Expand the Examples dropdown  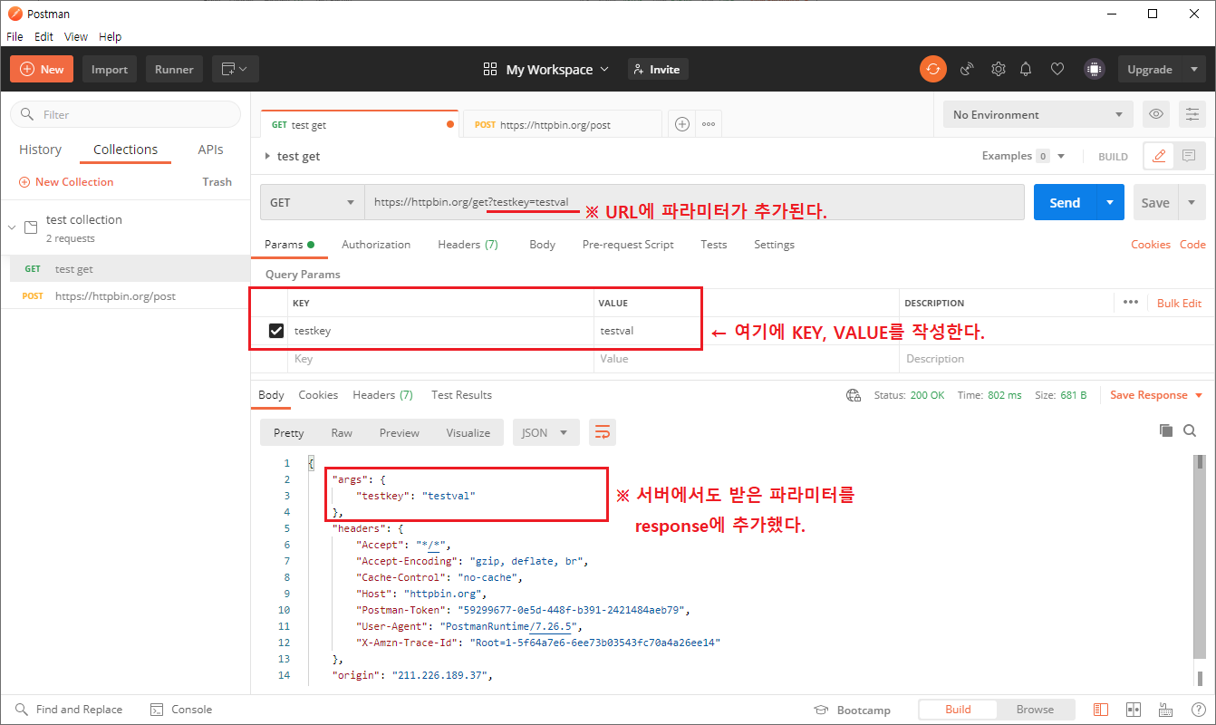click(x=1023, y=156)
